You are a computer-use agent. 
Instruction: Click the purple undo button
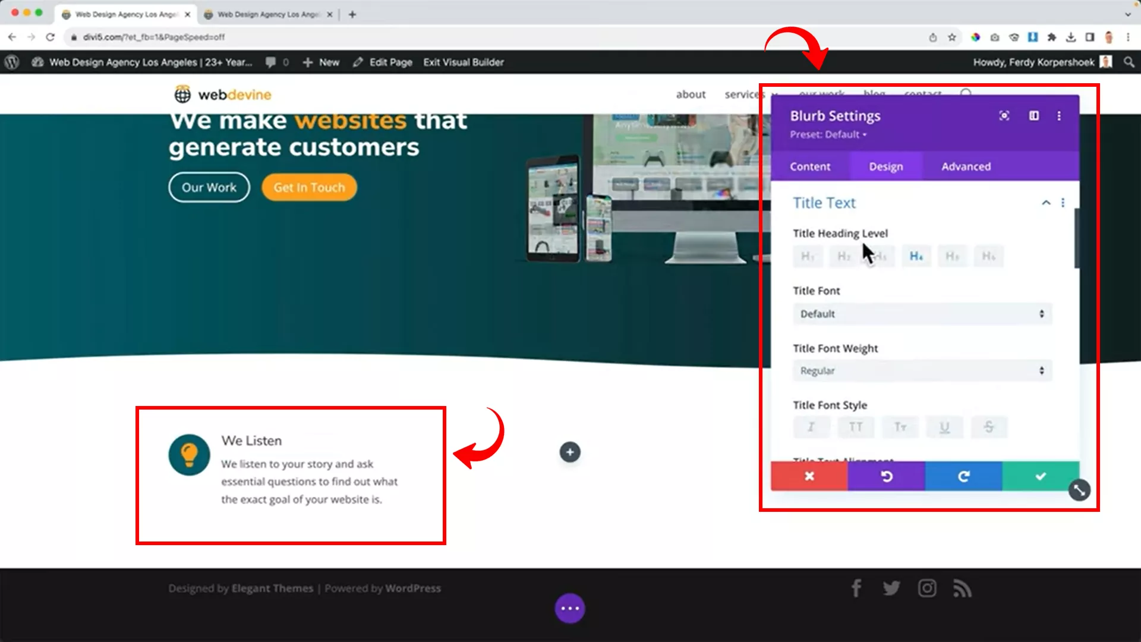coord(886,476)
